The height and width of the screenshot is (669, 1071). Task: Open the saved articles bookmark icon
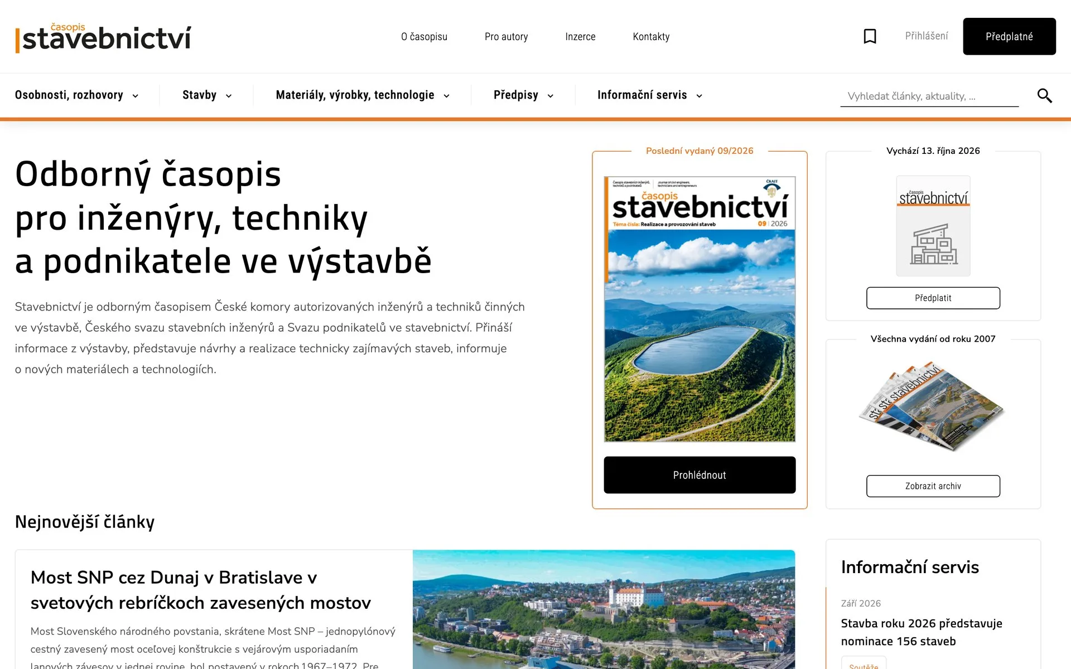point(870,36)
